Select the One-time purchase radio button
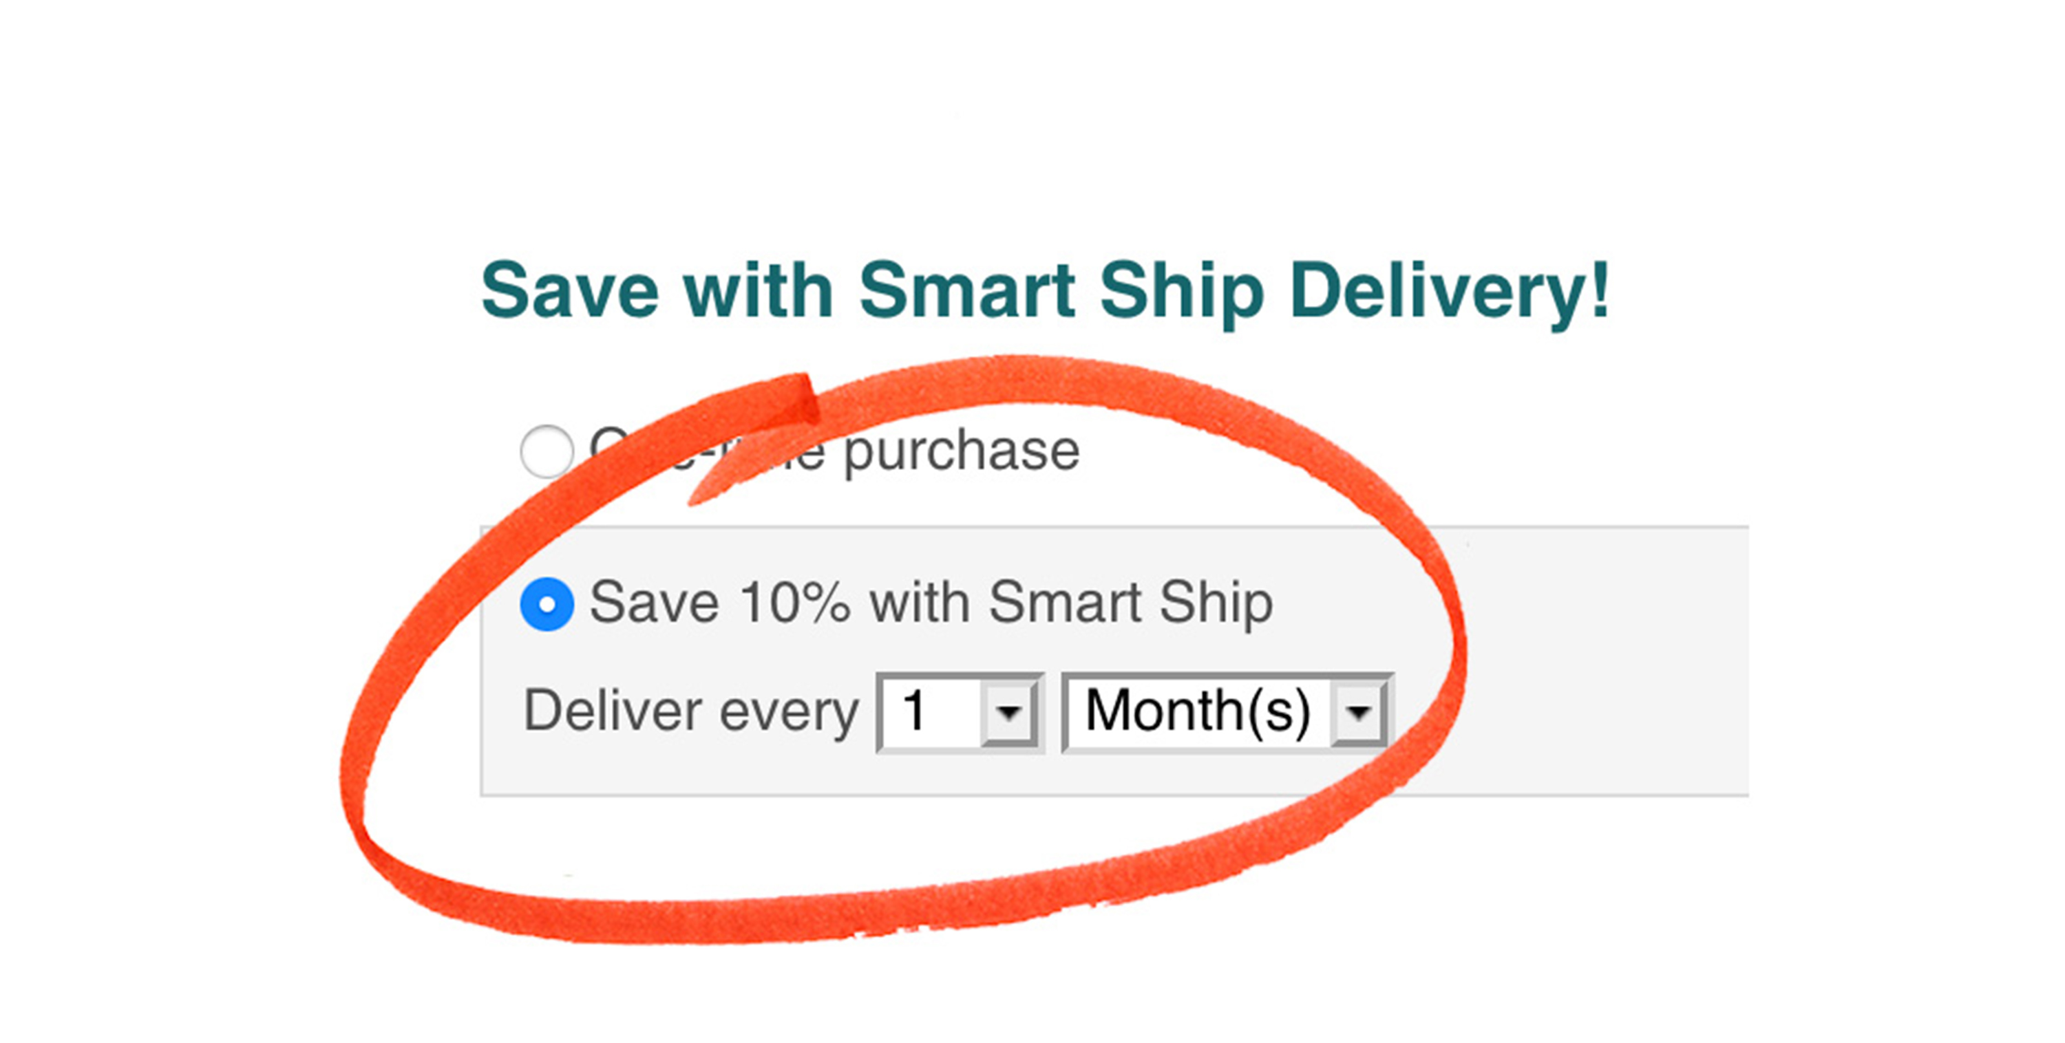2065x1043 pixels. (x=547, y=452)
